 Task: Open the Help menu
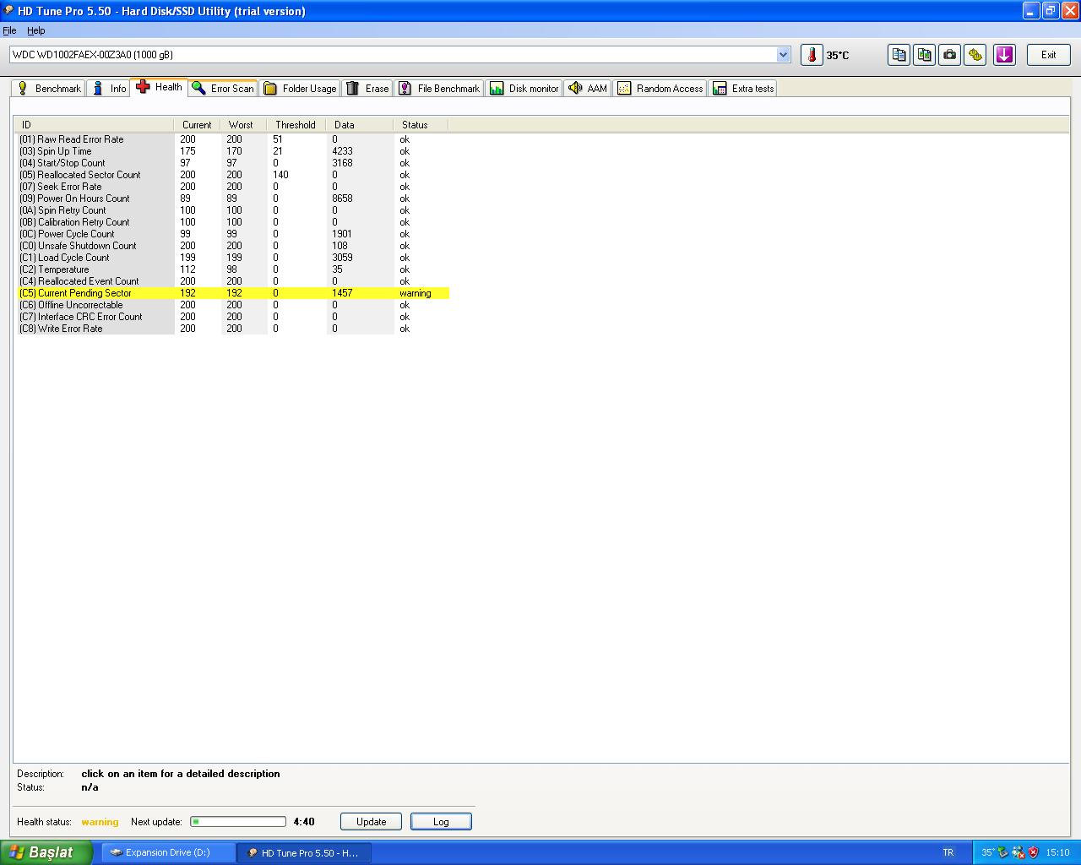tap(36, 30)
